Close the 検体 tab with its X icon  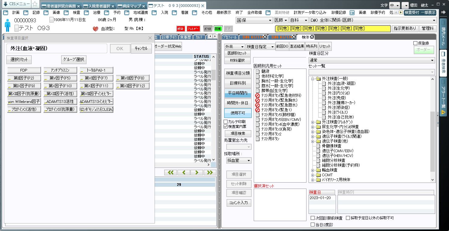click(x=312, y=37)
